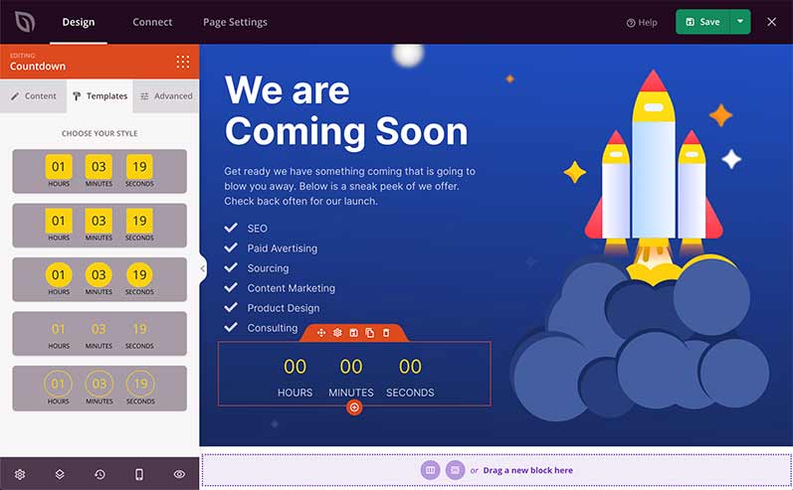Screen dimensions: 793x490
Task: Collapse the left sidebar panel arrow
Action: point(203,268)
